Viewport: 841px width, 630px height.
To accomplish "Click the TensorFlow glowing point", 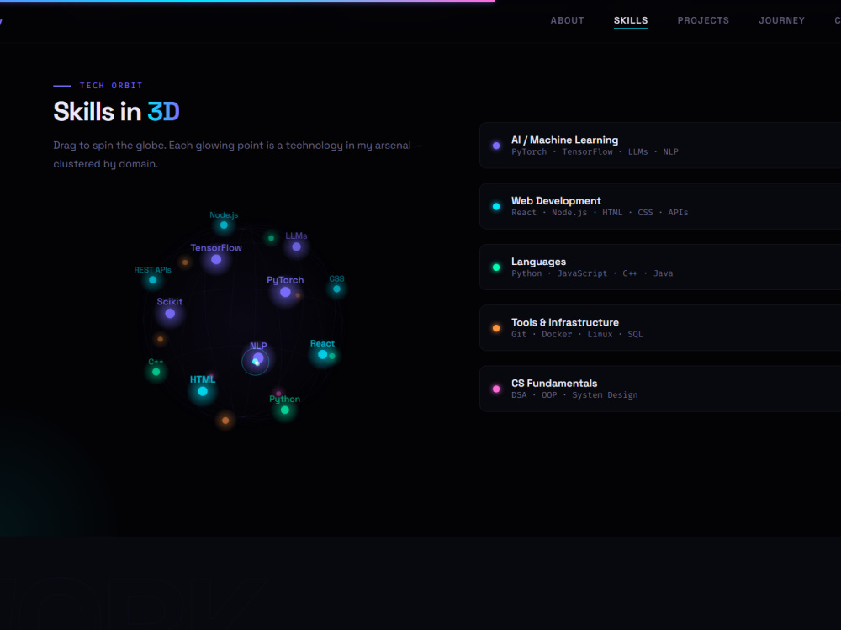I will (216, 260).
